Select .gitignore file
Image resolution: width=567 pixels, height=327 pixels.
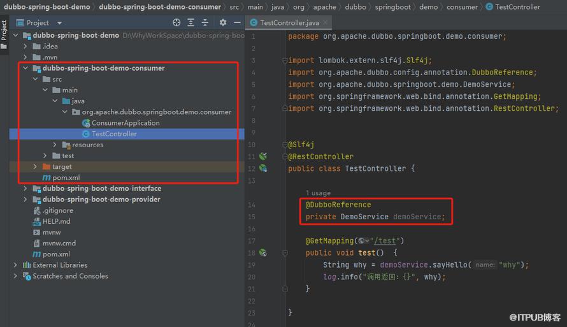coord(57,210)
